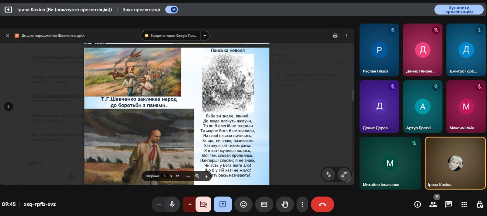
Task: Open more call options menu
Action: (x=302, y=204)
